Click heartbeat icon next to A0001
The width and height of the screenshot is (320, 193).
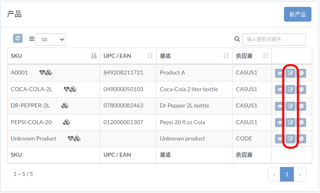point(42,72)
